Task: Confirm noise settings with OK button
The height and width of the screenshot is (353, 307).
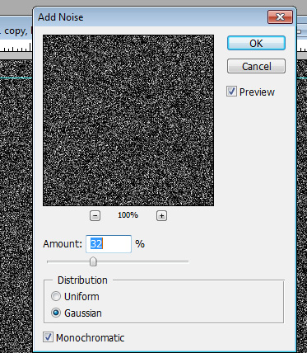Action: [256, 43]
